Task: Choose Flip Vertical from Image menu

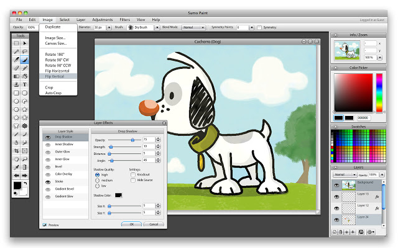Action: [58, 76]
